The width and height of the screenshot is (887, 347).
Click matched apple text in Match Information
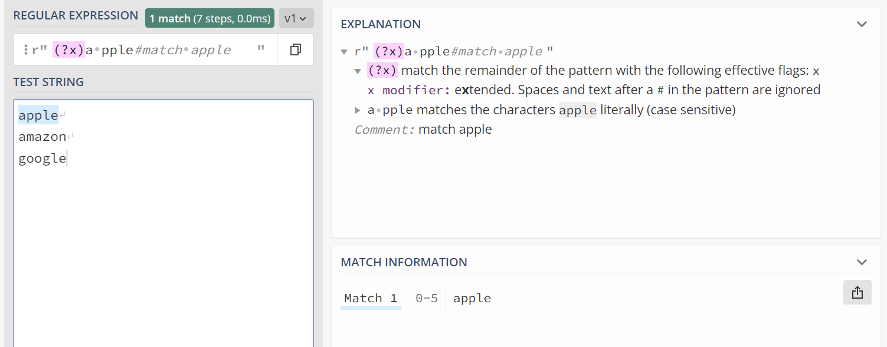[472, 298]
